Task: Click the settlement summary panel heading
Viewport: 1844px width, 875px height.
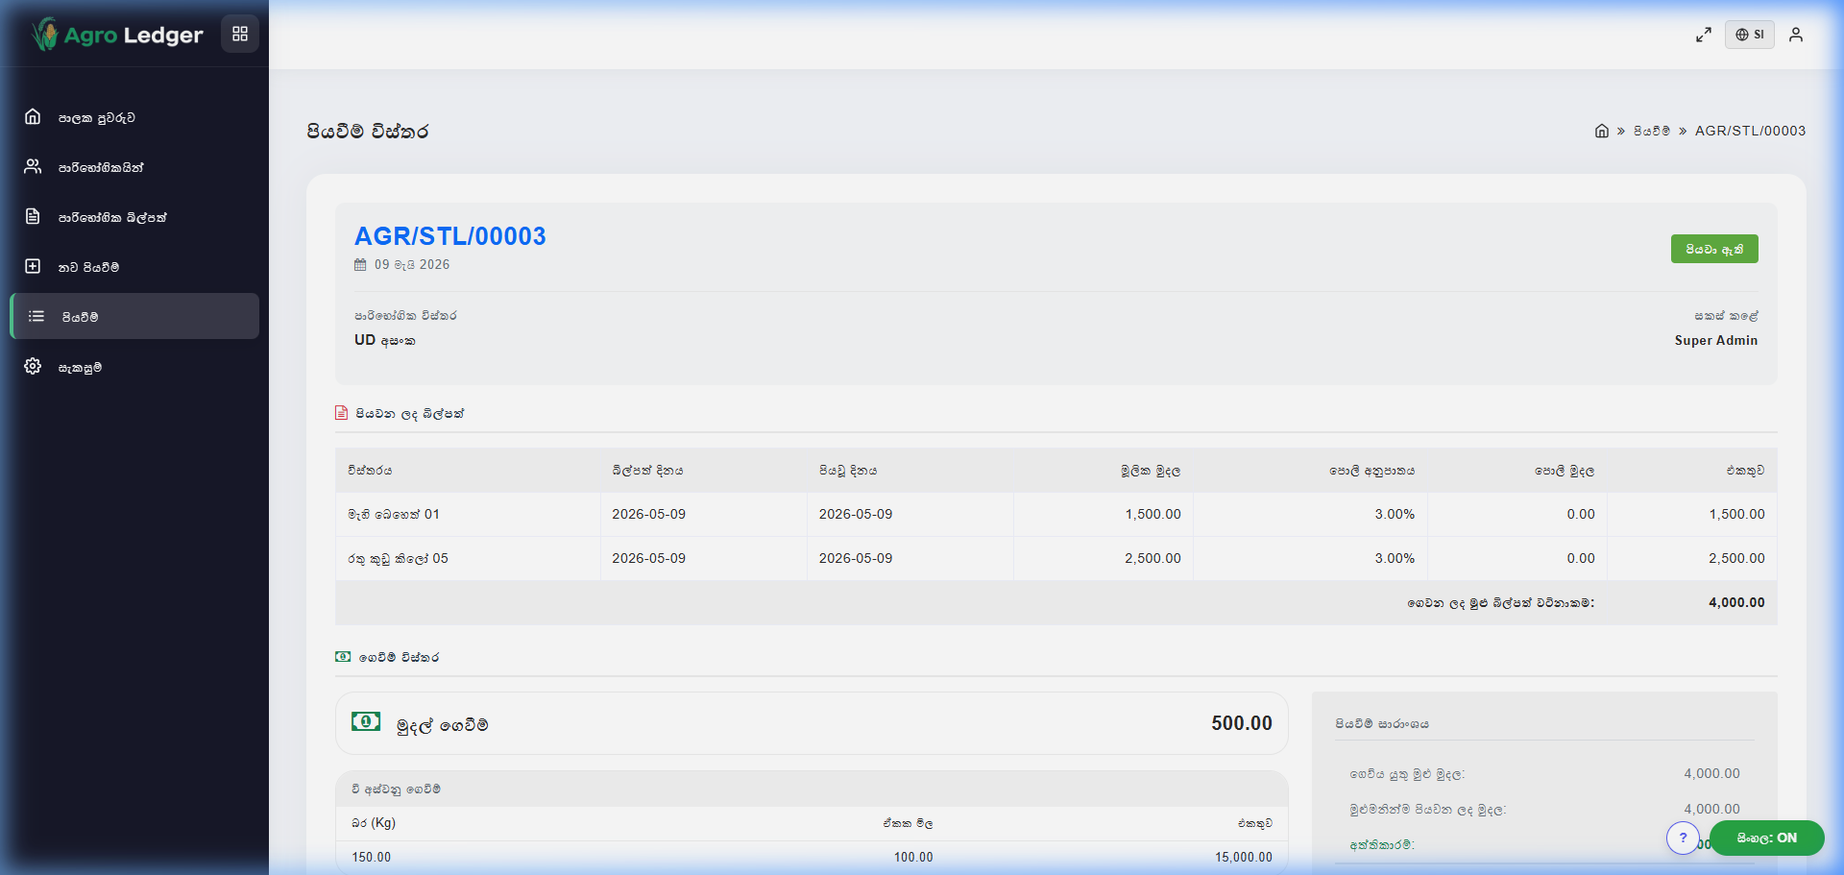Action: [x=1382, y=724]
